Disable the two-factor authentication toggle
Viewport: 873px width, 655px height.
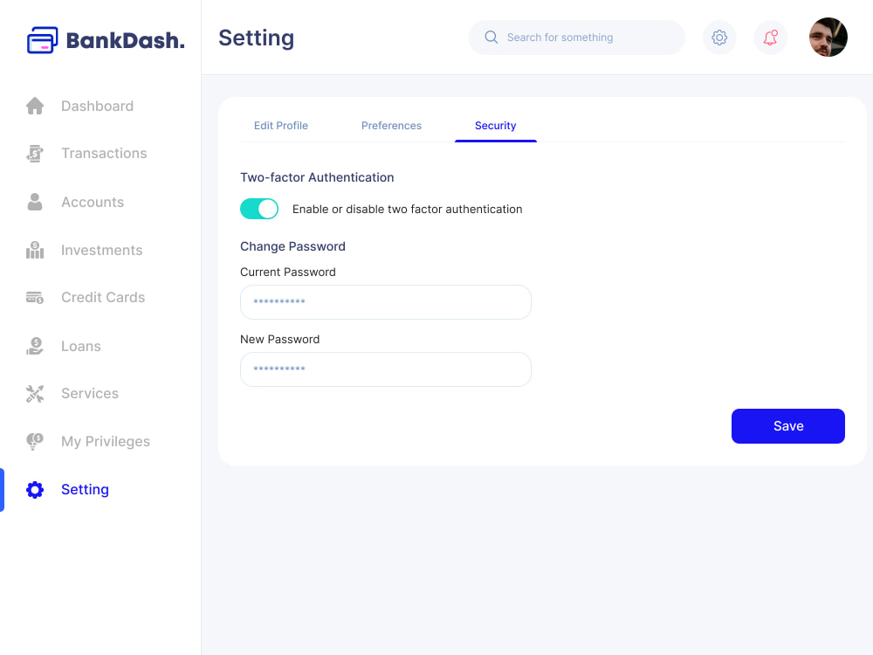[x=259, y=209]
